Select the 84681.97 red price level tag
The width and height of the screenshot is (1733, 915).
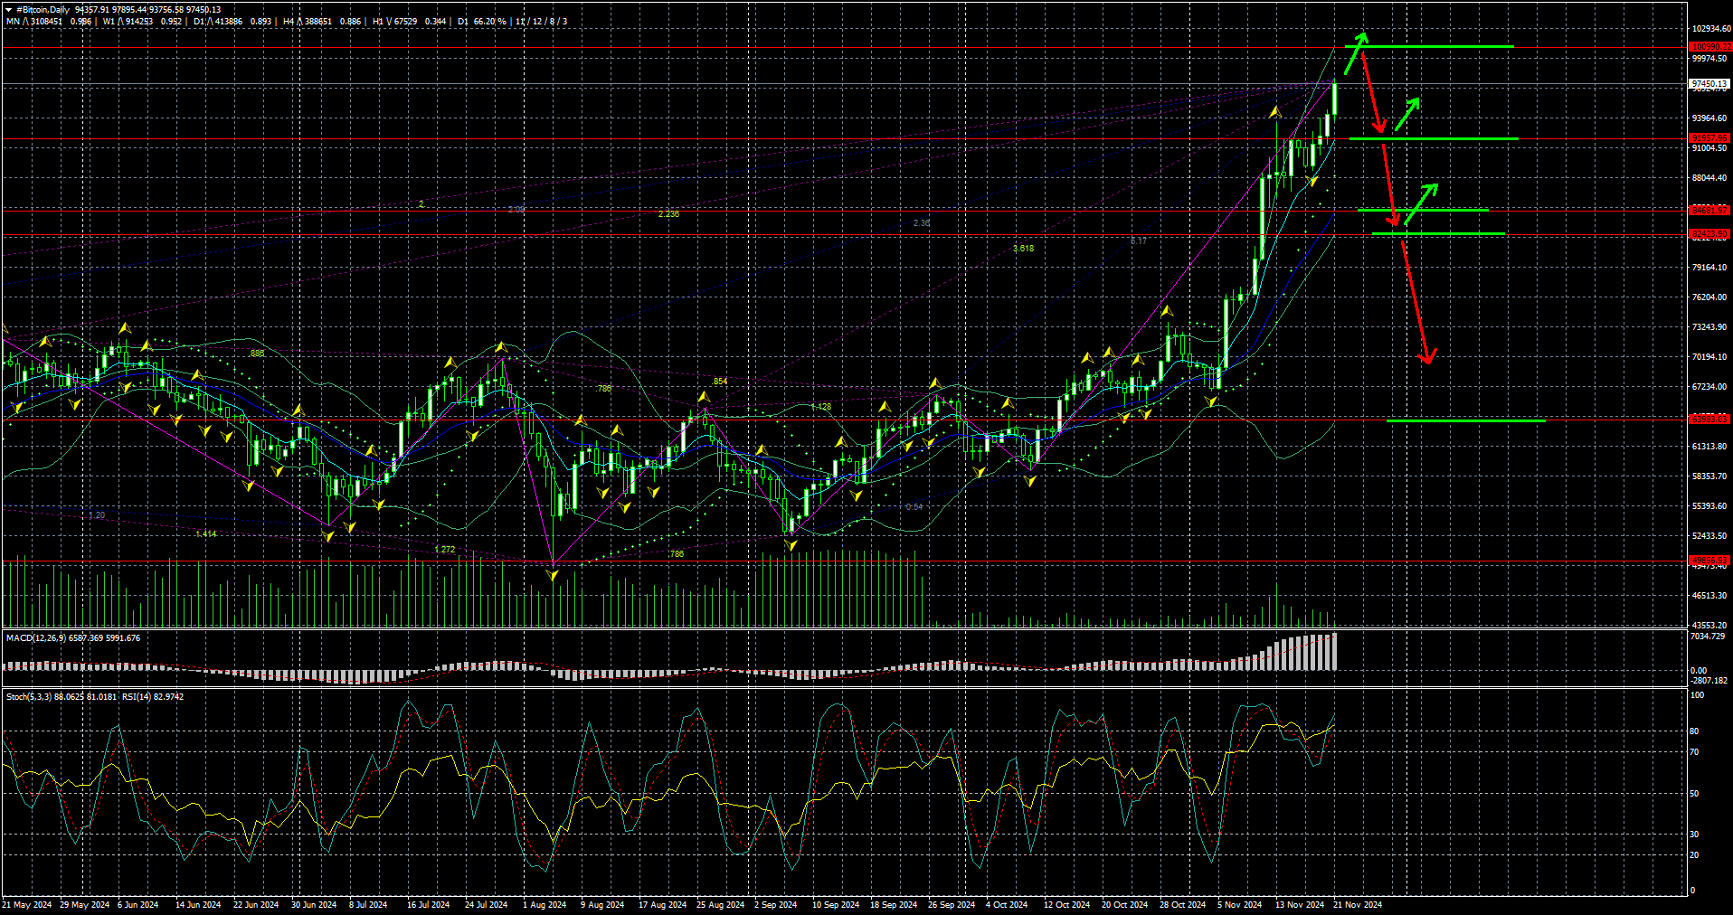(1709, 210)
